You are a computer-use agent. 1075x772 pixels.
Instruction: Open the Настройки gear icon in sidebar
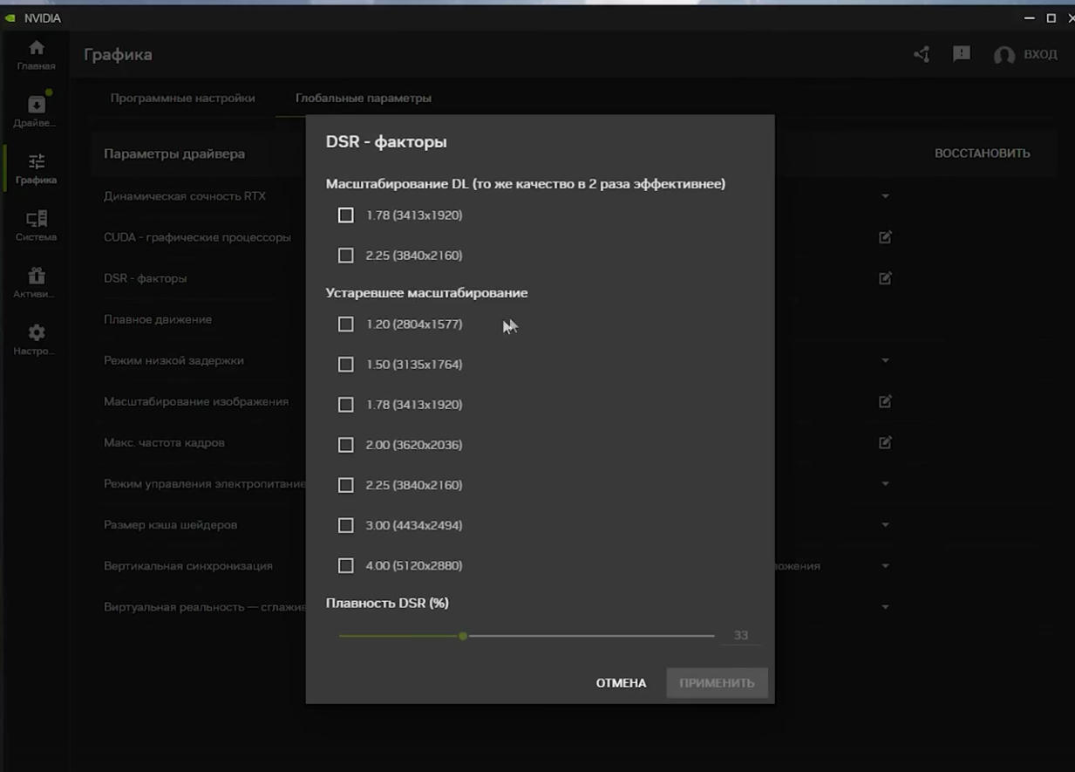pyautogui.click(x=36, y=333)
